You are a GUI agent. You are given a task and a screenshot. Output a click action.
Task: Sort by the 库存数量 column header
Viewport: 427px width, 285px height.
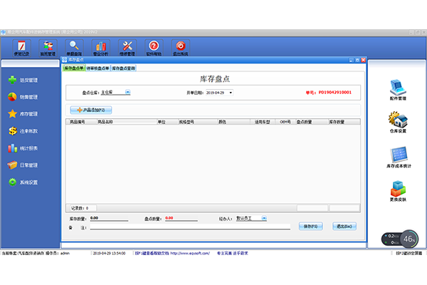coord(344,122)
